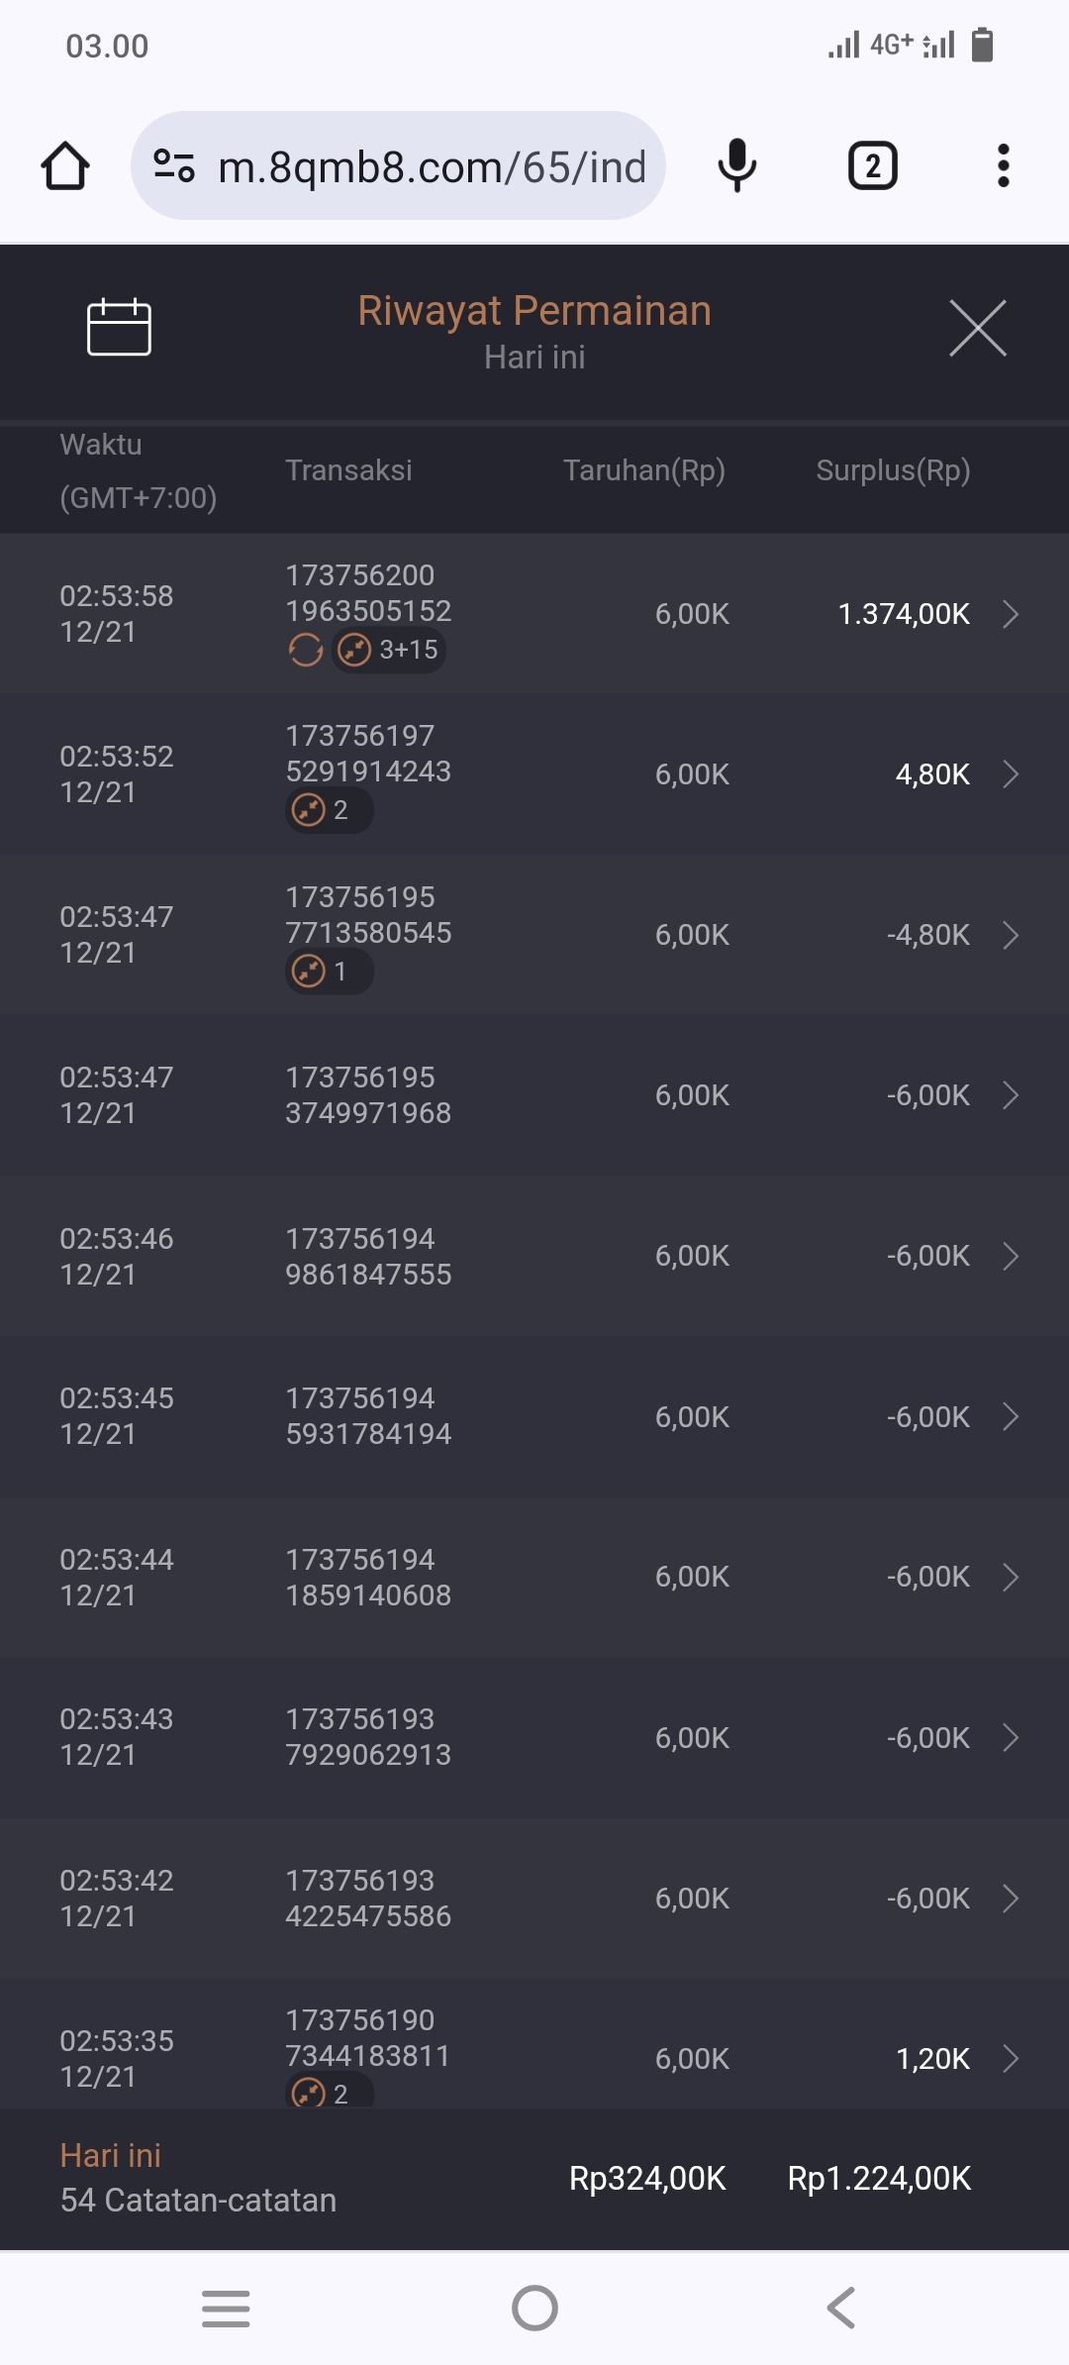Screen dimensions: 1069x2365
Task: Open details chevron for 02:53:42 transaction
Action: tap(1010, 1899)
